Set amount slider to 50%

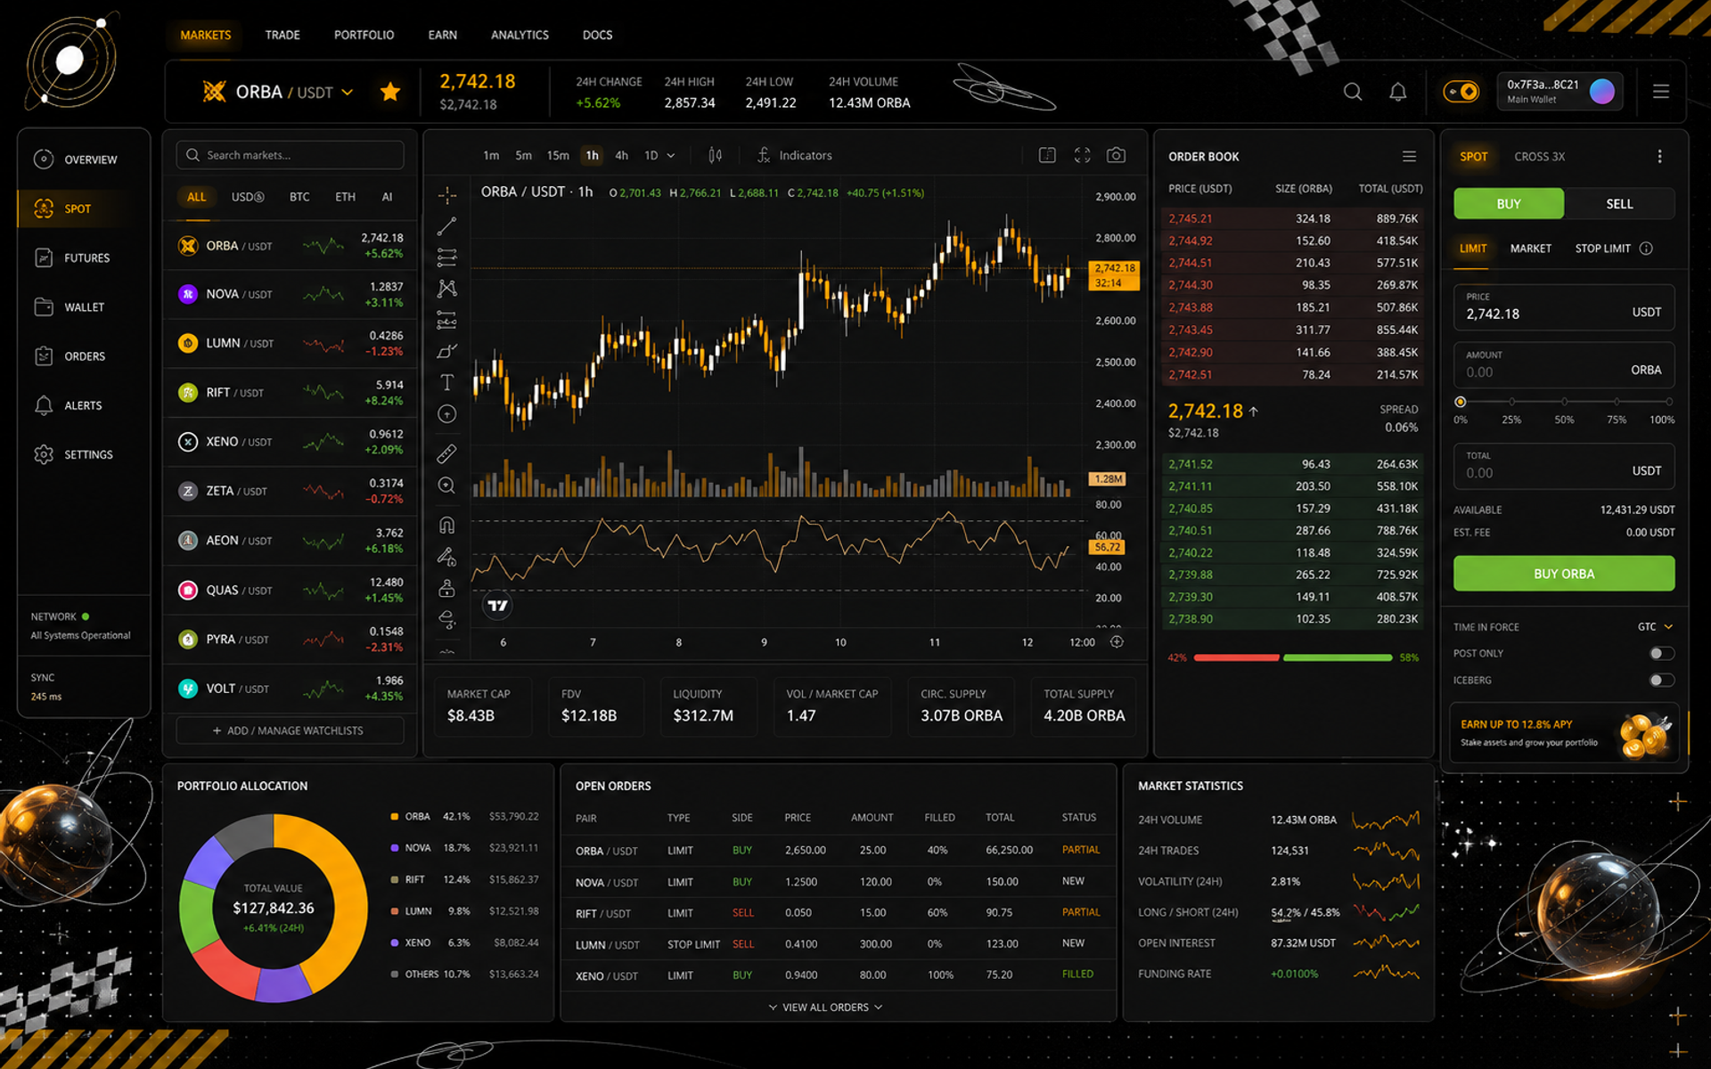1564,402
